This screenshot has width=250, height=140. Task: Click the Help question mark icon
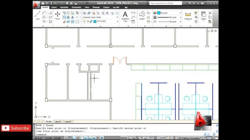pos(202,3)
